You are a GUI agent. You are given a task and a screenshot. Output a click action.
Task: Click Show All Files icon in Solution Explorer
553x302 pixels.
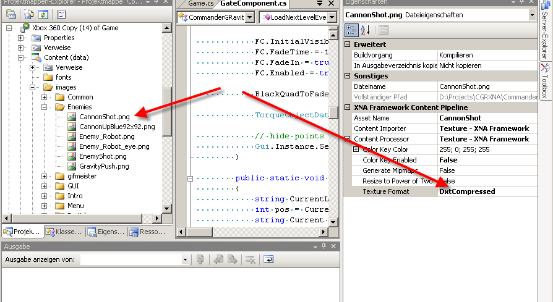(x=28, y=14)
